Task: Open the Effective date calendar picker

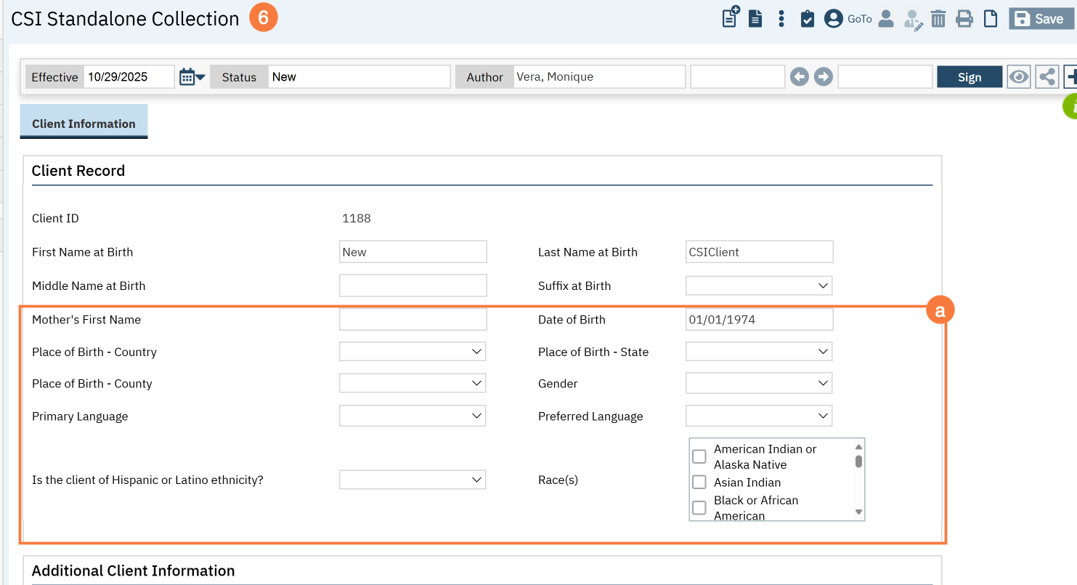Action: click(192, 77)
